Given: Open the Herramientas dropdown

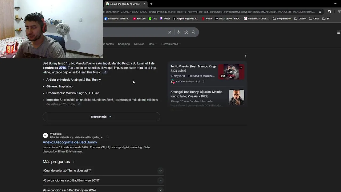Looking at the screenshot, I should 171,44.
